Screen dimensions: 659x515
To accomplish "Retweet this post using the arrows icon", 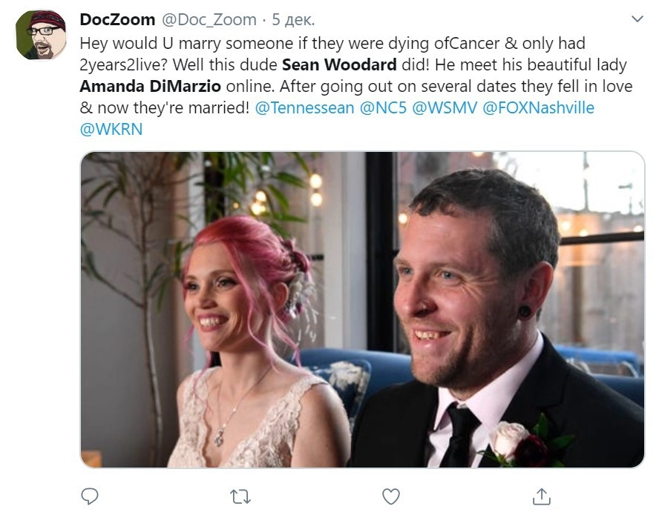I will pyautogui.click(x=240, y=497).
